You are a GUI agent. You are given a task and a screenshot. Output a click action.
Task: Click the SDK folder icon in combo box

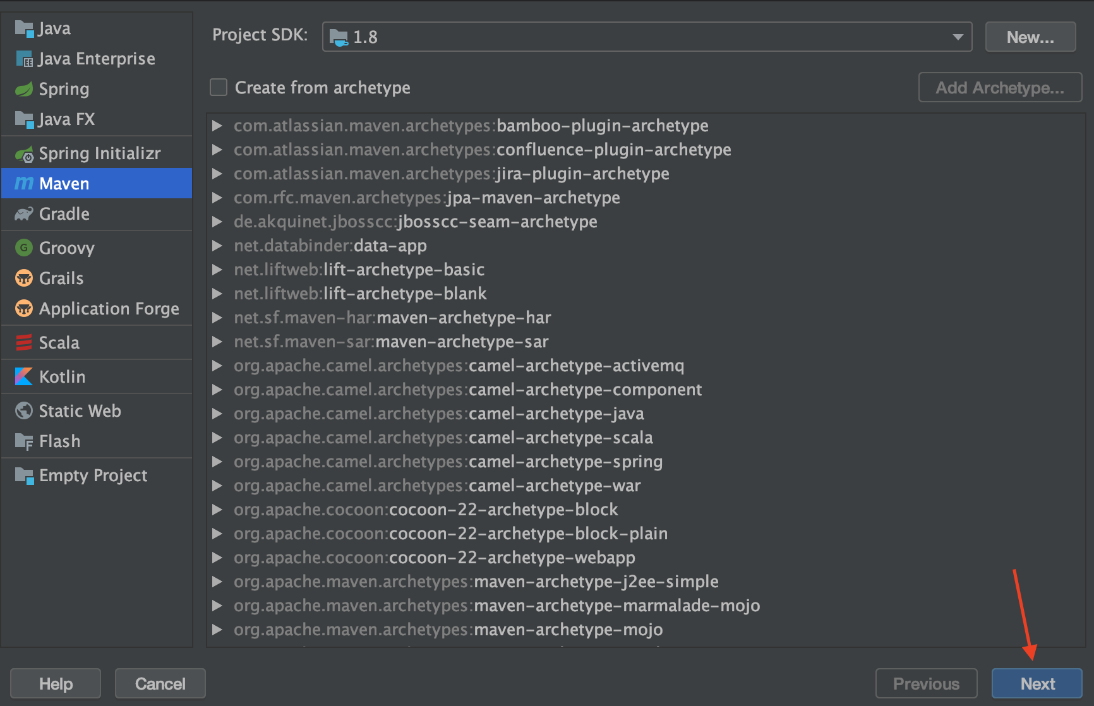pos(339,37)
